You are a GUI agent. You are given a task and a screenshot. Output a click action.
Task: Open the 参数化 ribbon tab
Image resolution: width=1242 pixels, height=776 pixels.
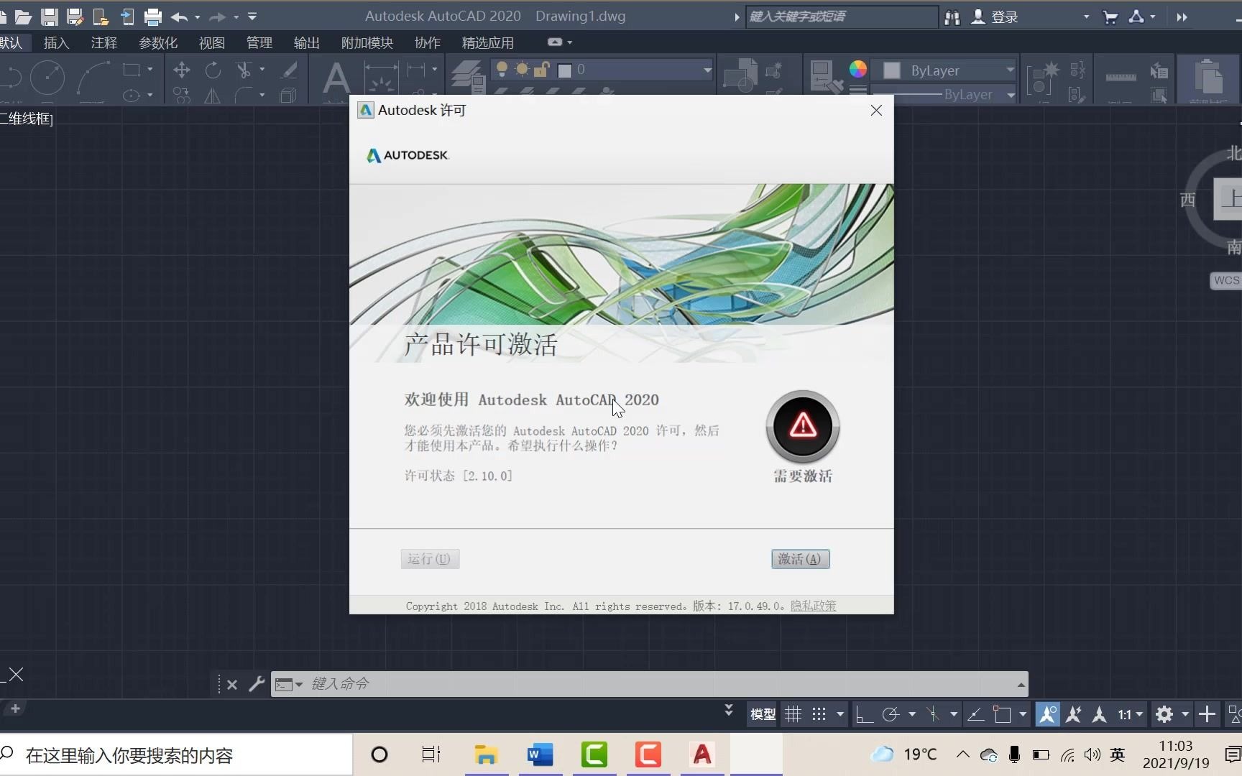tap(158, 43)
